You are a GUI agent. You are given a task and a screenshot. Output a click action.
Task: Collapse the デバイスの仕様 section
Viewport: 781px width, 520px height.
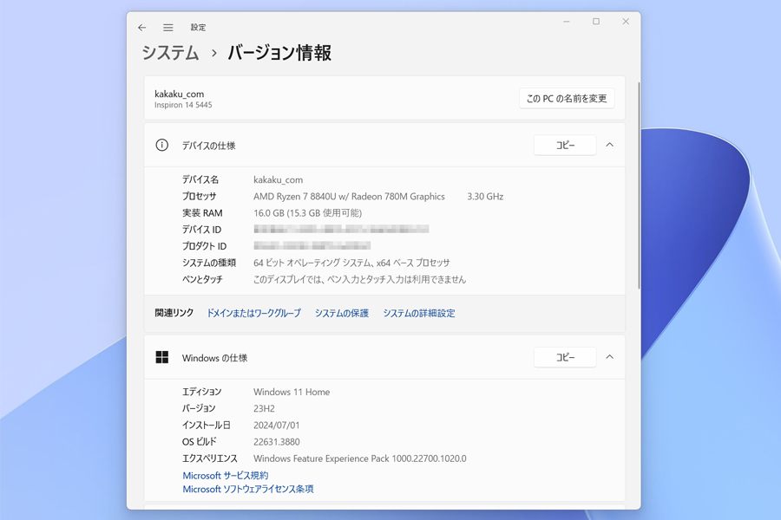point(610,145)
